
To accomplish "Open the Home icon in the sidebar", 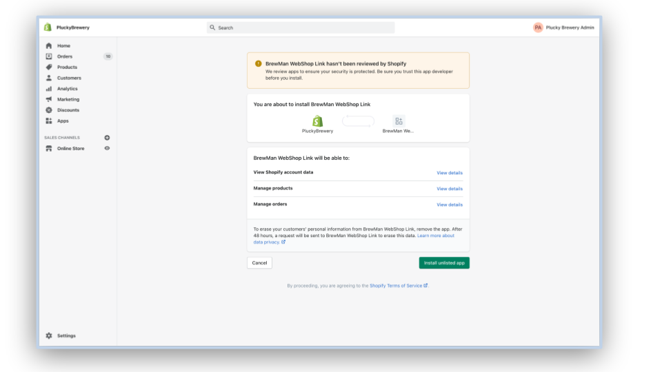I will pos(49,45).
